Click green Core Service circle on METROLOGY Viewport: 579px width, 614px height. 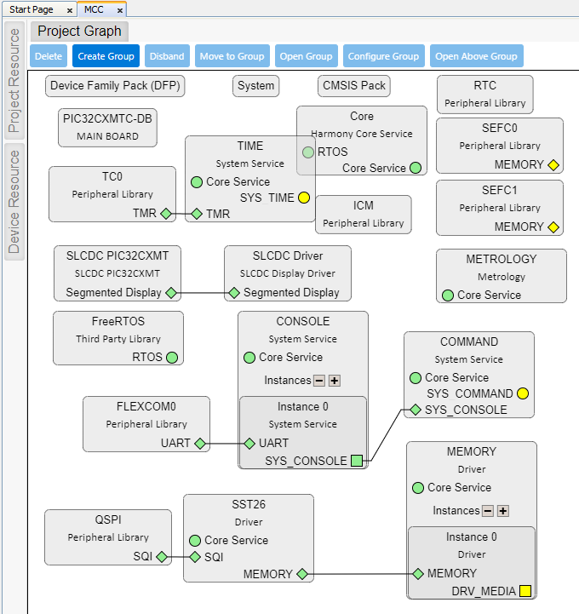pyautogui.click(x=447, y=296)
